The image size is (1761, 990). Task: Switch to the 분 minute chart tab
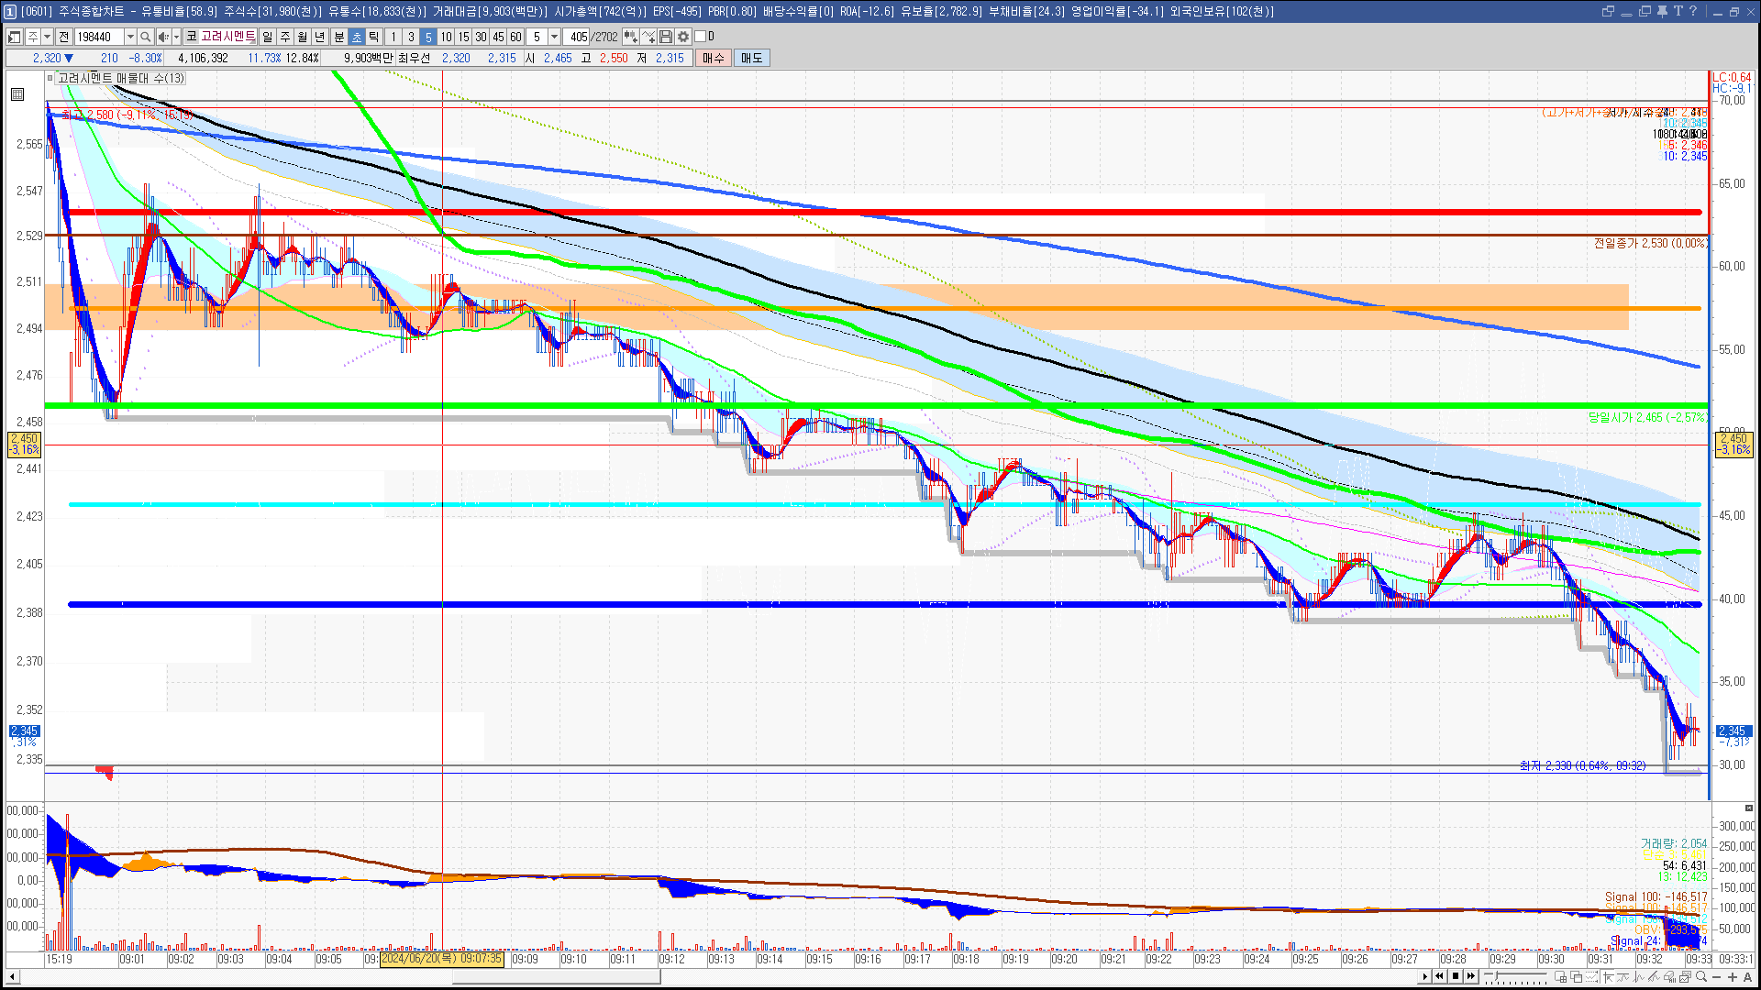point(338,37)
